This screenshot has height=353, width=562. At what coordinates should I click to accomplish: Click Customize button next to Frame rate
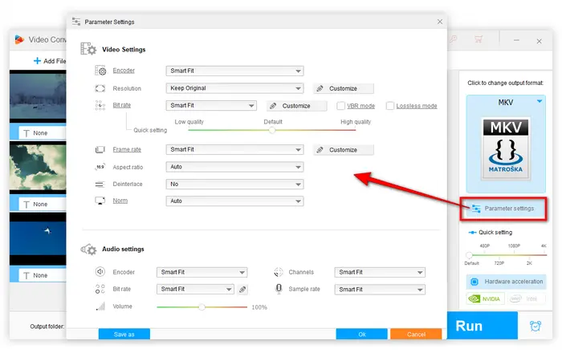344,150
